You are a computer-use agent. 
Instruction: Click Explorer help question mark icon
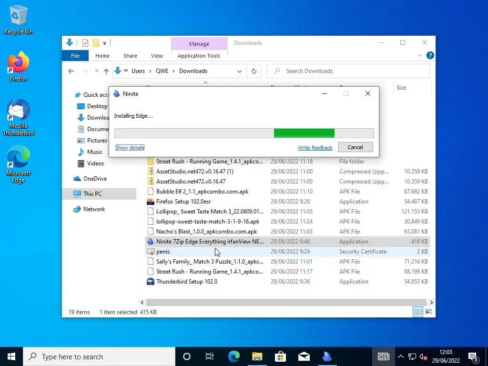[x=430, y=55]
